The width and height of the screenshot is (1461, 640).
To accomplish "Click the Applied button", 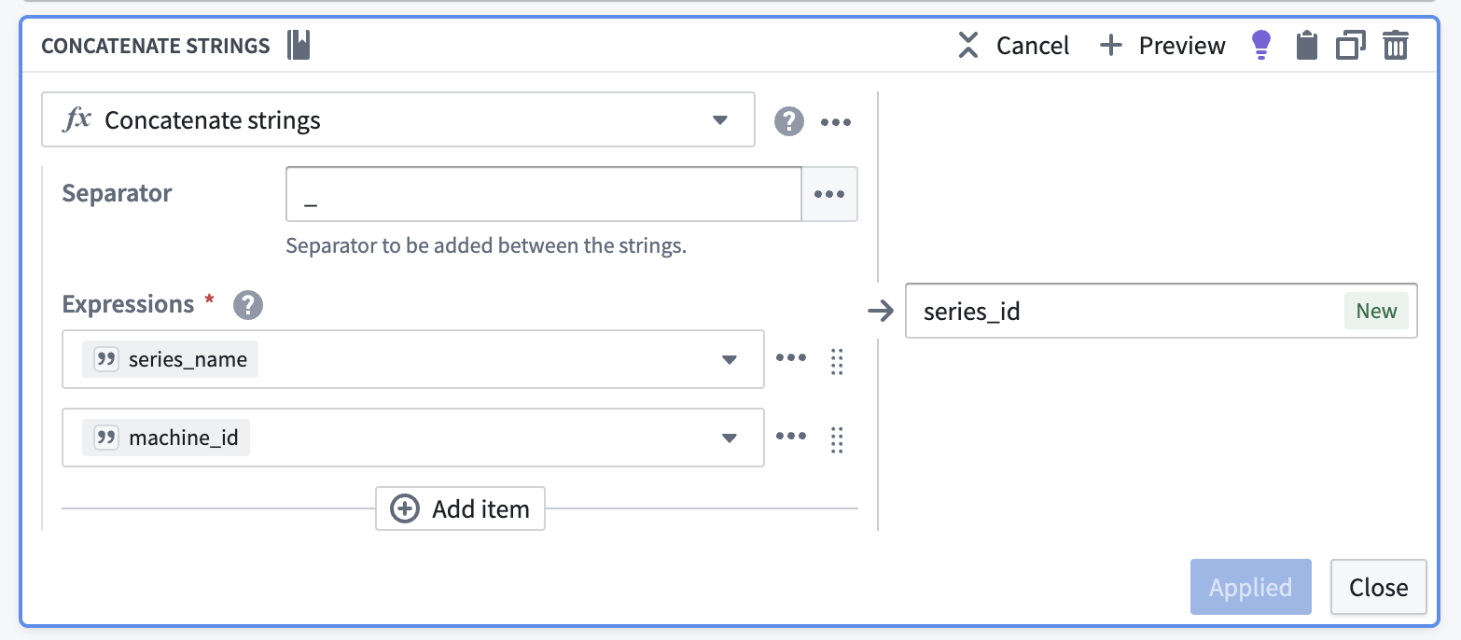I will 1250,587.
